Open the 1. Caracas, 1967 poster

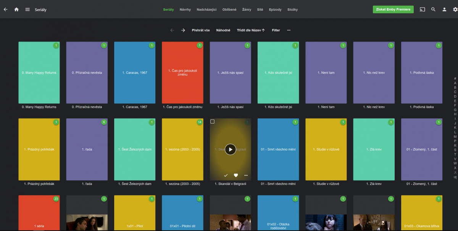(x=135, y=72)
